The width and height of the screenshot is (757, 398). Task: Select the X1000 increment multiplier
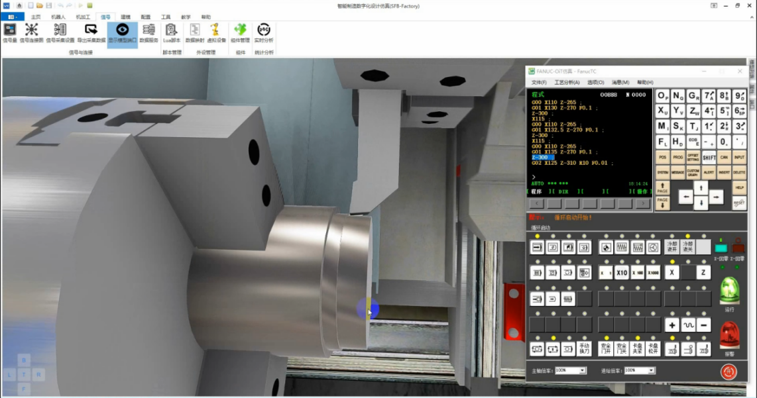[x=653, y=273]
